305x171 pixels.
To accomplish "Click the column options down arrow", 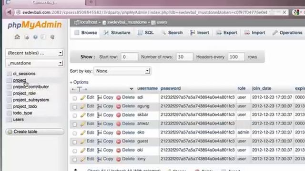I will [132, 89].
